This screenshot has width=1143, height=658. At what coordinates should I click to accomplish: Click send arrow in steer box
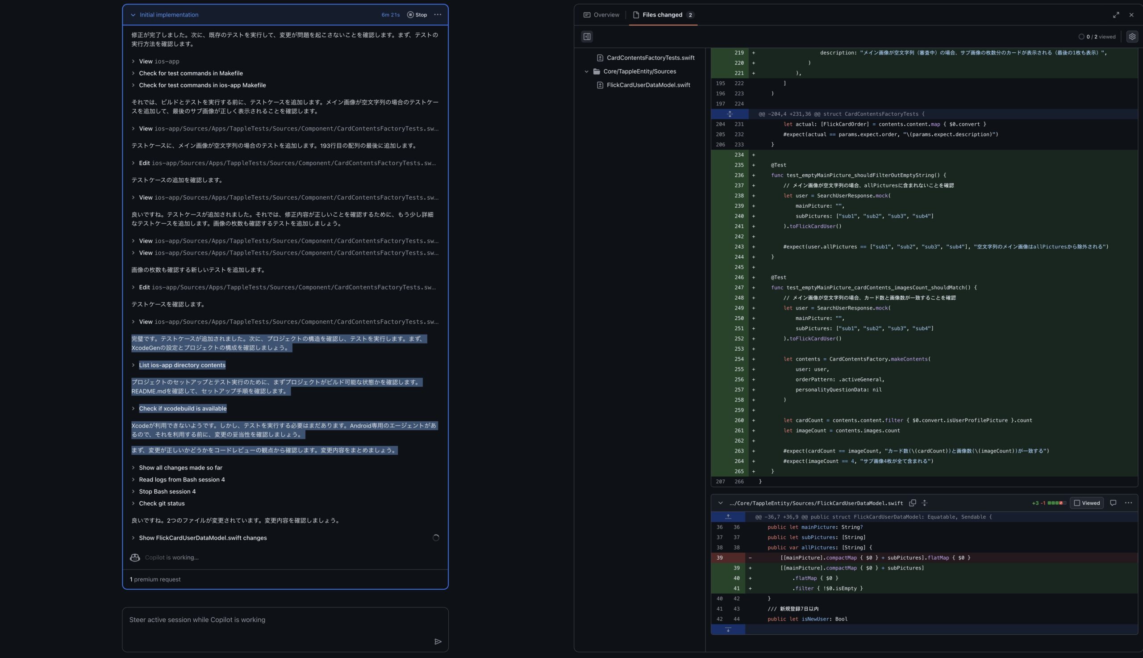click(437, 641)
